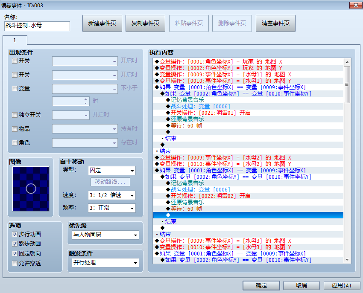Click the command list scroll down arrow

click(347, 260)
